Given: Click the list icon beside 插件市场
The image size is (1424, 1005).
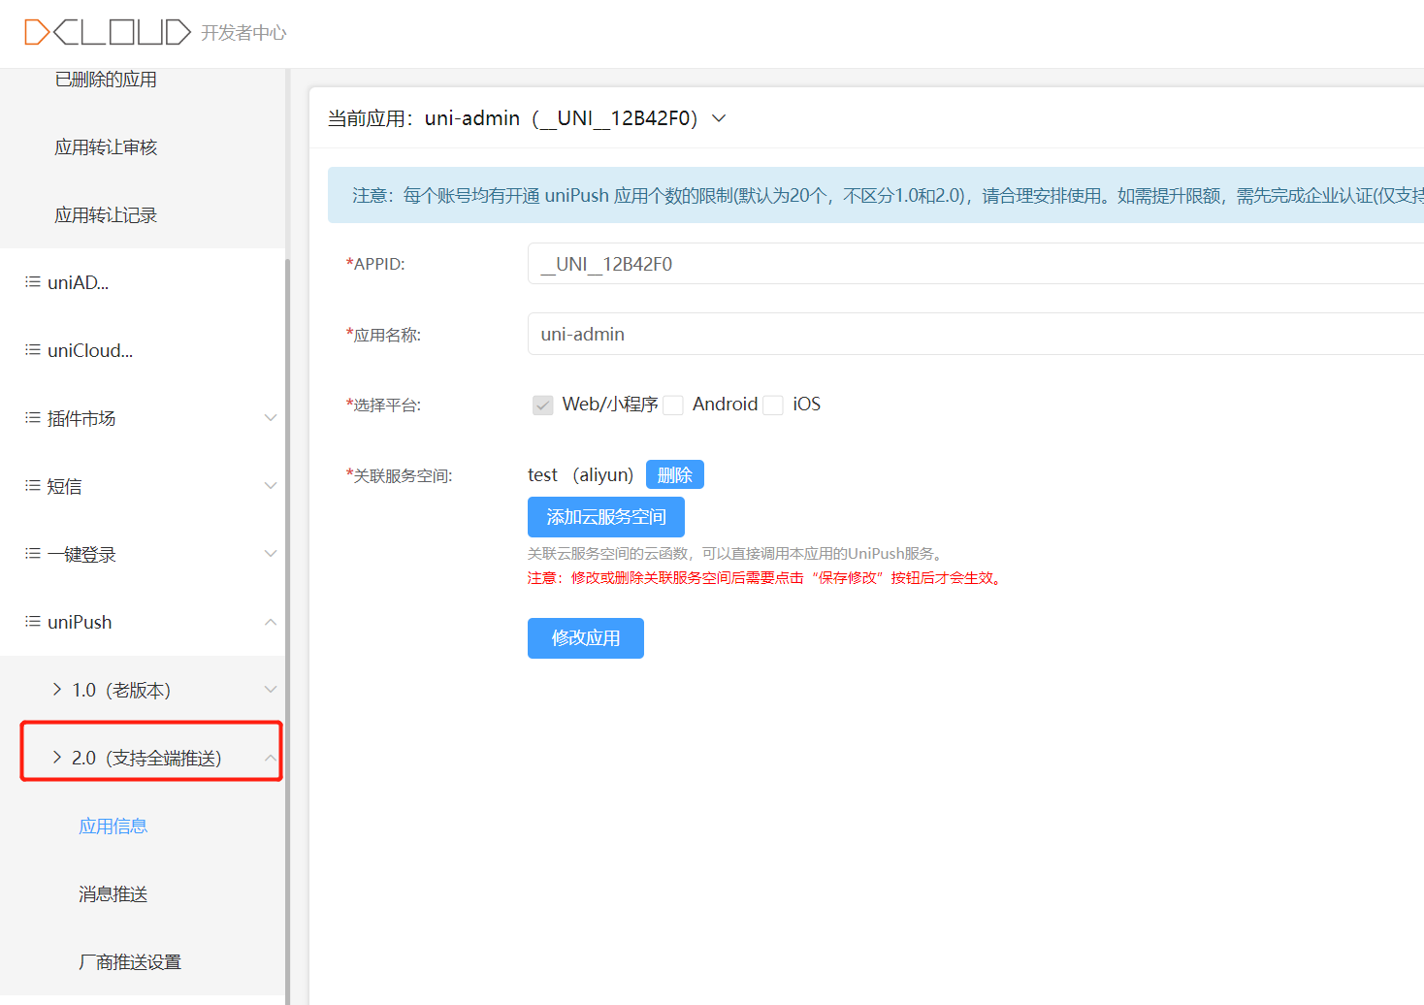Looking at the screenshot, I should tap(33, 418).
